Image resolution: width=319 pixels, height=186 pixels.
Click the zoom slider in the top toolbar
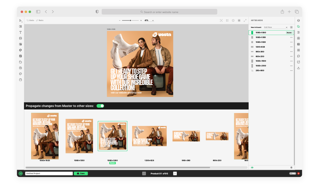click(130, 20)
